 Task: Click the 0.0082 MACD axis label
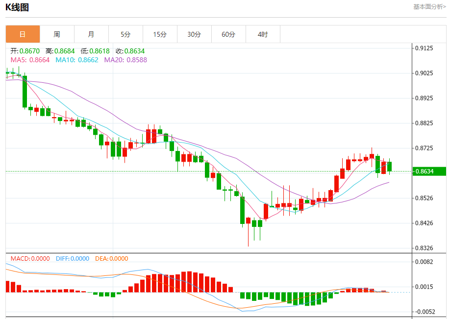point(424,262)
